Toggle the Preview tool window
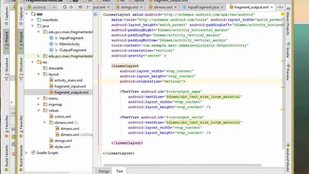Image resolution: width=309 pixels, height=174 pixels. pos(288,72)
